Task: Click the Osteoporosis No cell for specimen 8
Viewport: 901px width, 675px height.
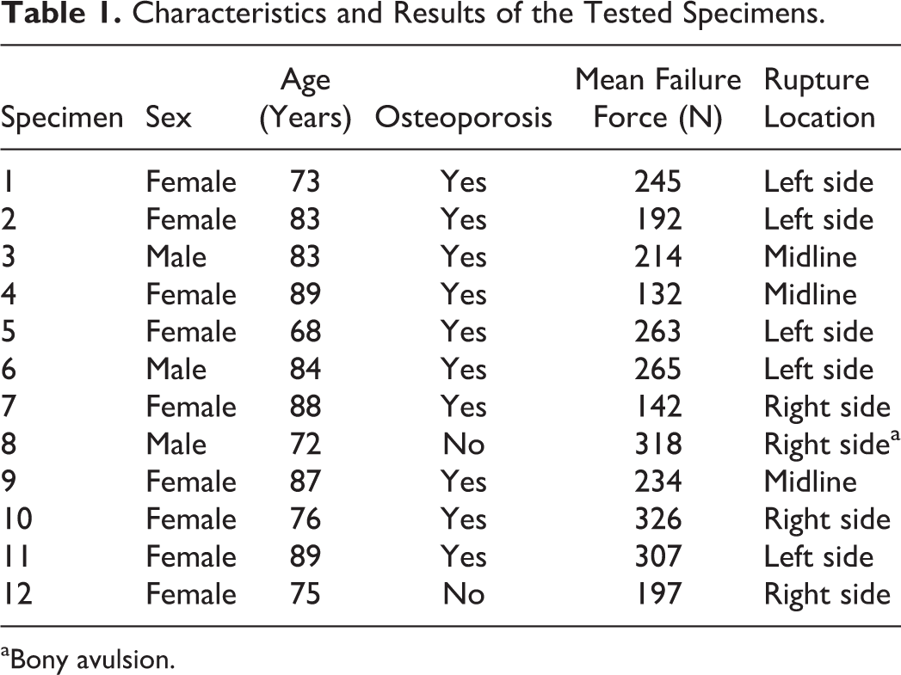Action: pos(464,445)
